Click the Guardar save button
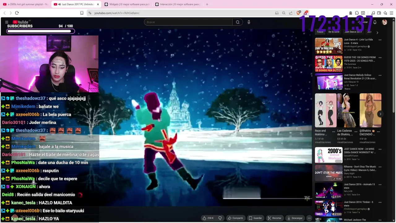Viewport: 396px width, 223px height. tap(256, 218)
